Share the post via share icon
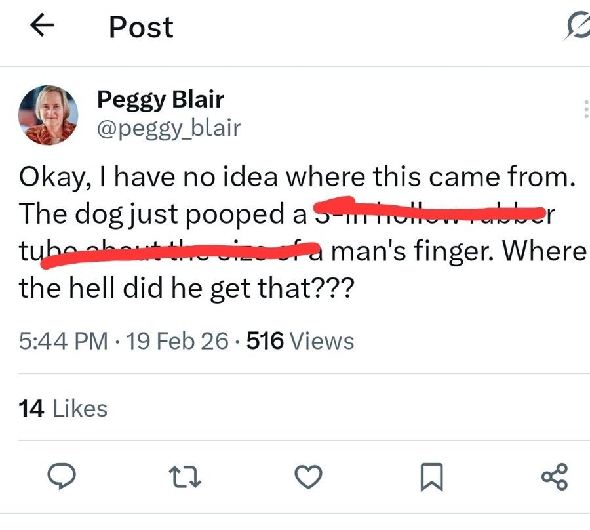This screenshot has width=590, height=530. click(x=555, y=477)
